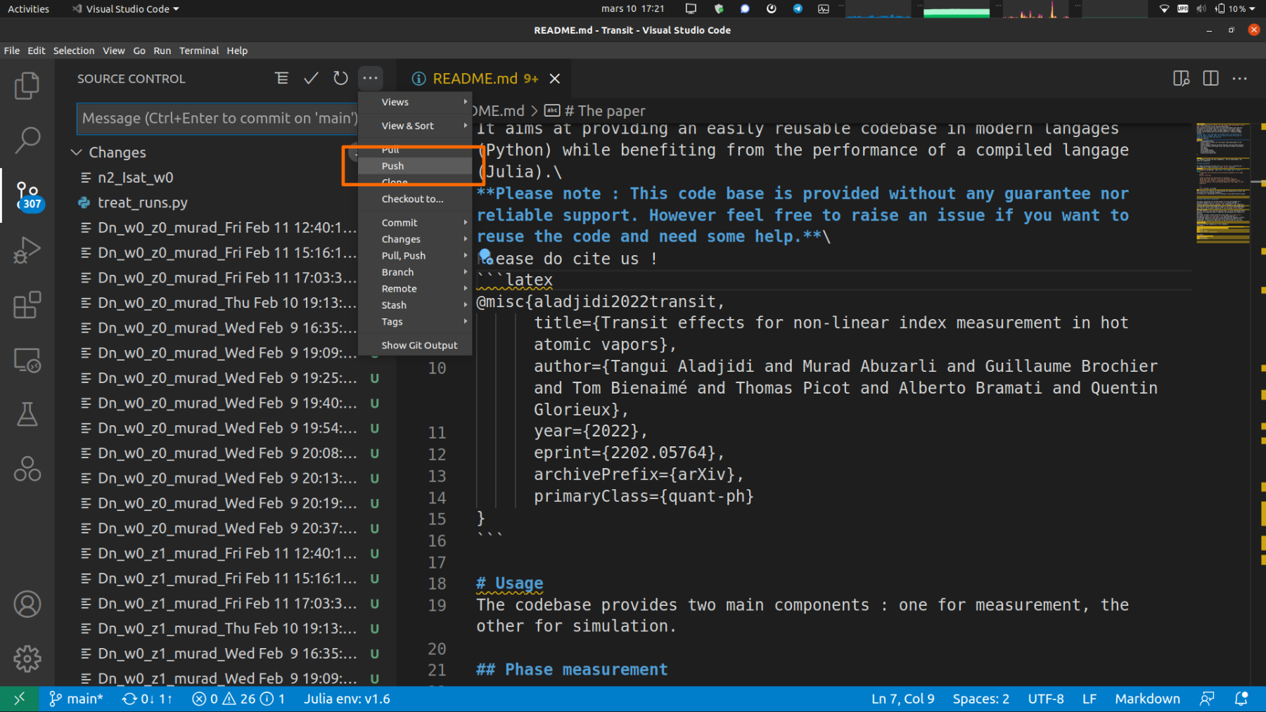Click the commit checkmark icon

point(311,78)
